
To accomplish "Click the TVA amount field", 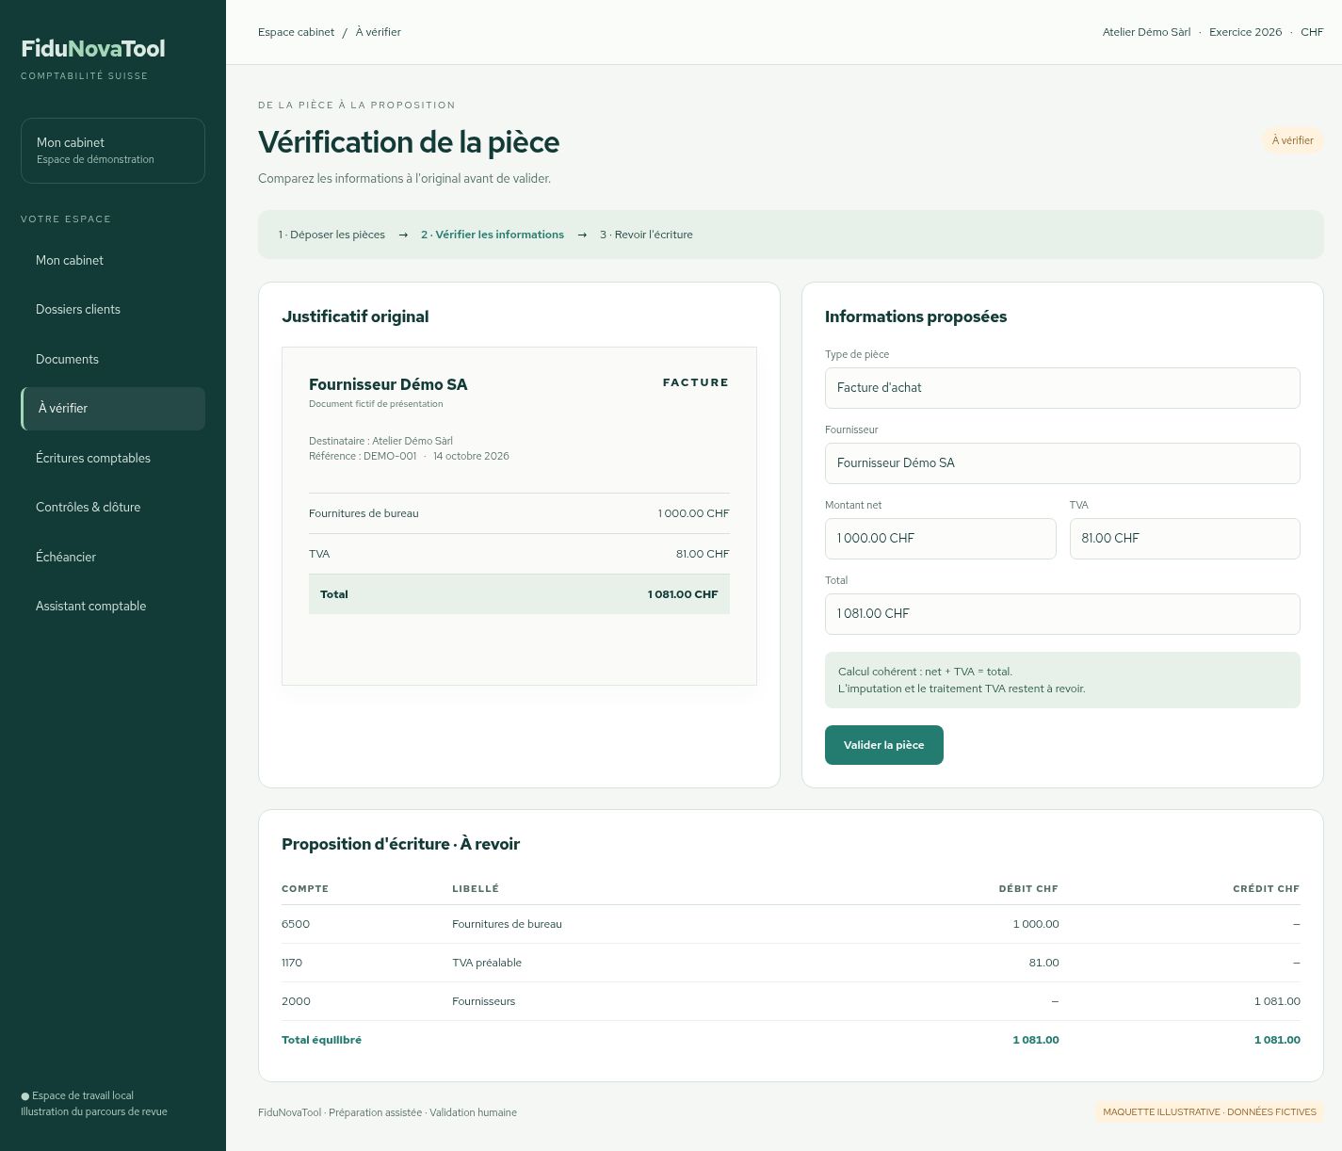I will pyautogui.click(x=1185, y=539).
